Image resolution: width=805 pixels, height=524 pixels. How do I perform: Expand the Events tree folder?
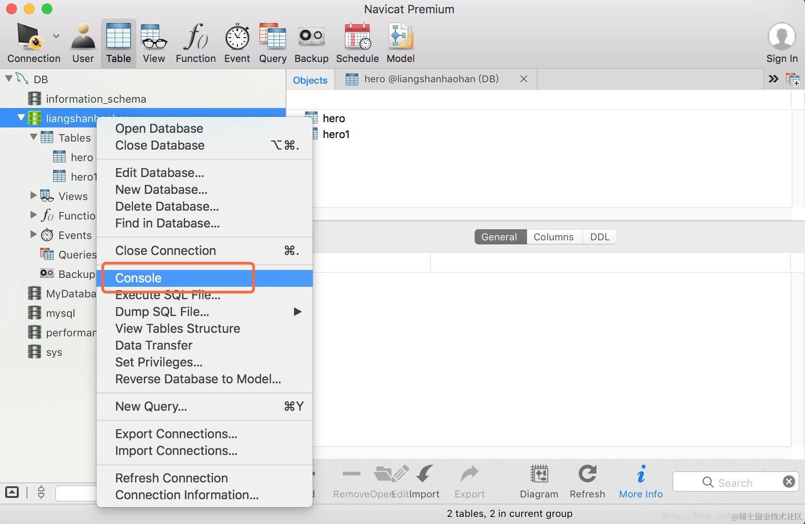click(x=33, y=234)
